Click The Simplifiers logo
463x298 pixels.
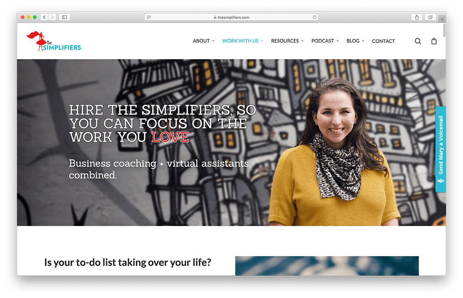pos(53,41)
